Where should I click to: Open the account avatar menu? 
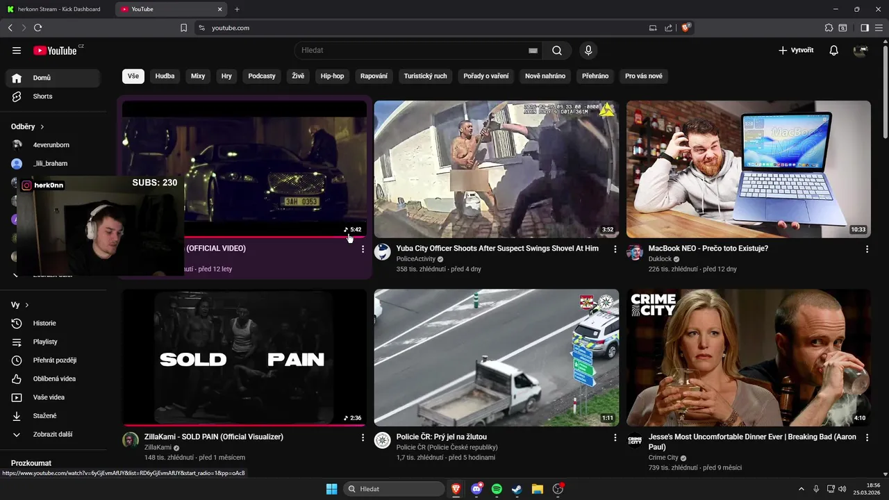861,50
